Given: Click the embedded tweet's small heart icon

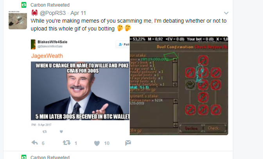Looking at the screenshot, I should 61,132.
